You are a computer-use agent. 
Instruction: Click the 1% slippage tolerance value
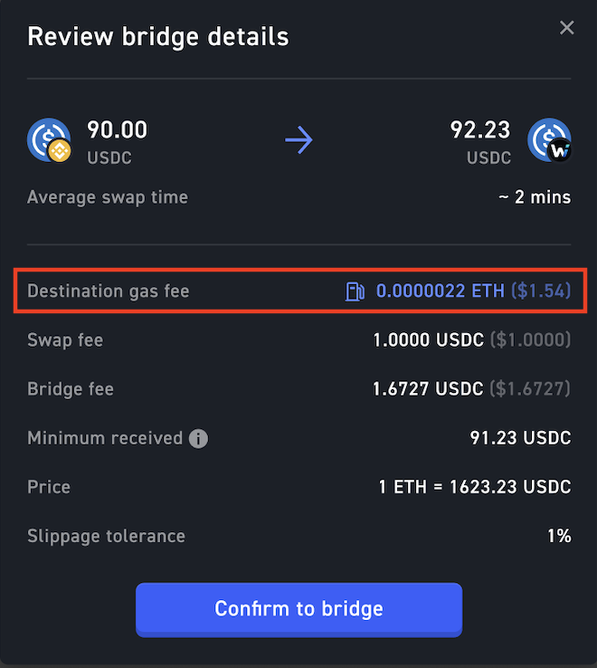559,536
